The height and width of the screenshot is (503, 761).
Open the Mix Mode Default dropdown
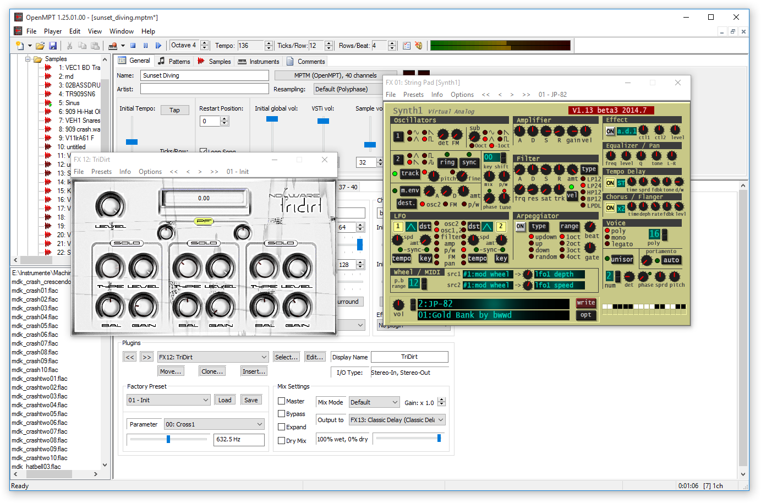click(x=374, y=402)
